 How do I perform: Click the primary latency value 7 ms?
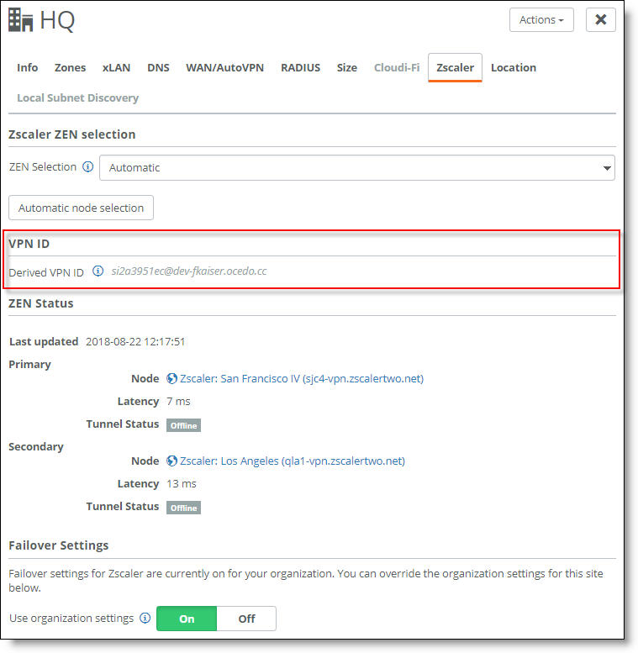(x=178, y=402)
